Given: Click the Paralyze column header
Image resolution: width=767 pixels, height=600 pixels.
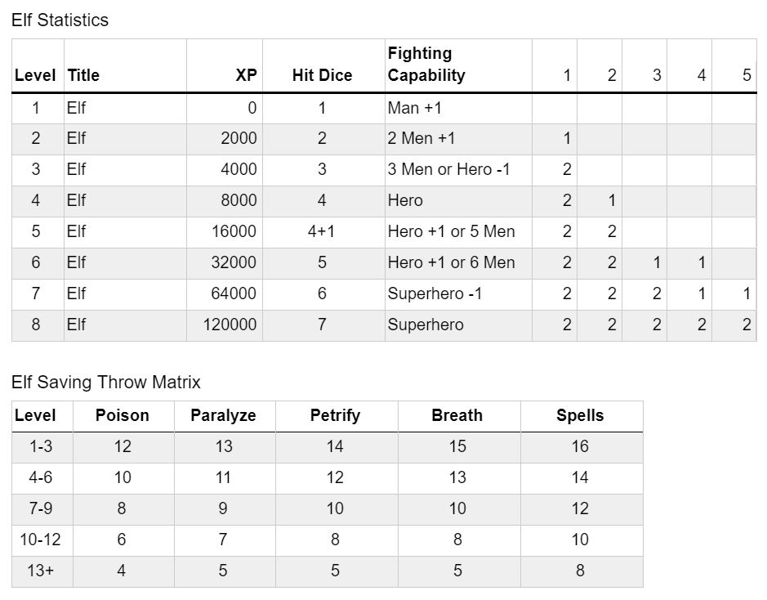Looking at the screenshot, I should tap(223, 415).
